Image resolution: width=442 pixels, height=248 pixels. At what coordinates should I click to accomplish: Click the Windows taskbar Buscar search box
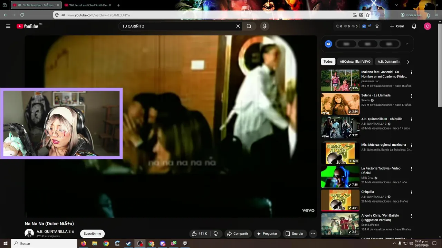click(44, 244)
